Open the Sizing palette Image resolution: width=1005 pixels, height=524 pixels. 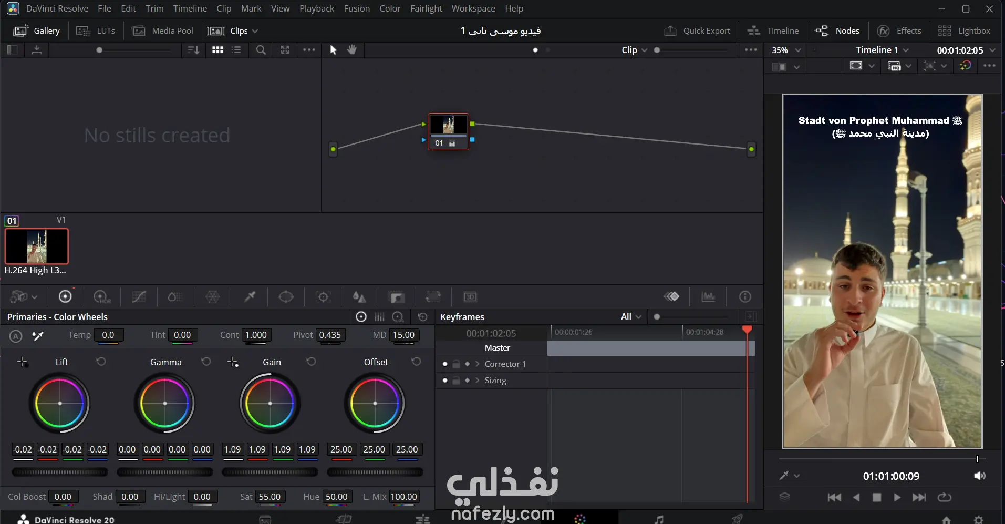coord(433,297)
